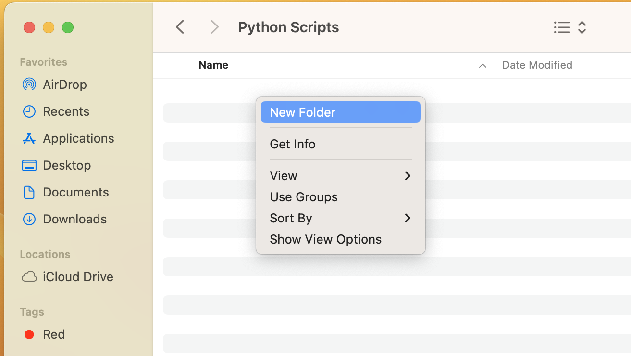Screen dimensions: 631x356
Task: Go back using the left chevron
Action: coord(180,27)
